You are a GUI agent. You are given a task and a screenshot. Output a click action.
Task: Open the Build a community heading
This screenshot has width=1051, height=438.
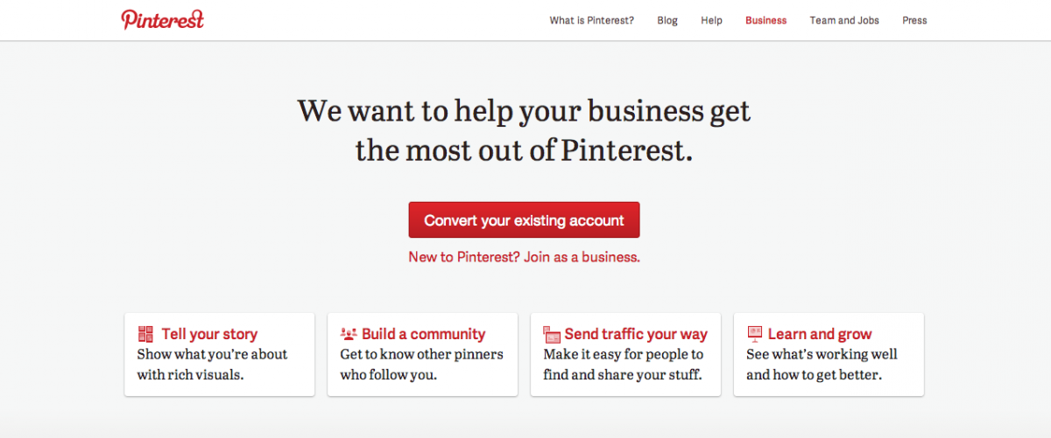[423, 334]
